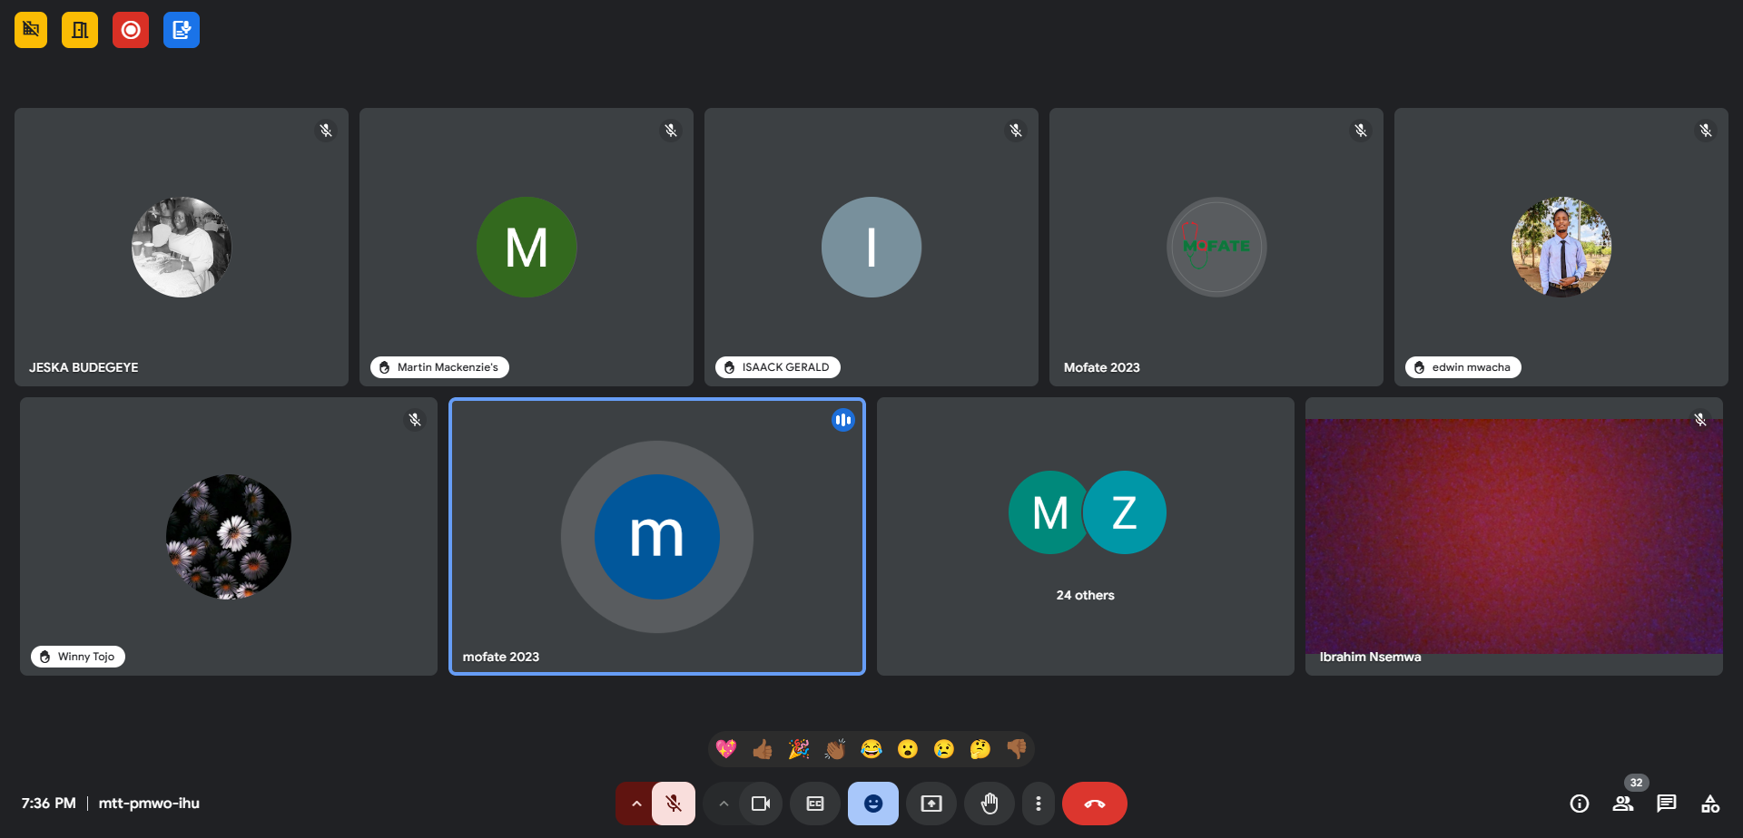Show the people list with 32 participants
Viewport: 1743px width, 838px height.
1623,804
